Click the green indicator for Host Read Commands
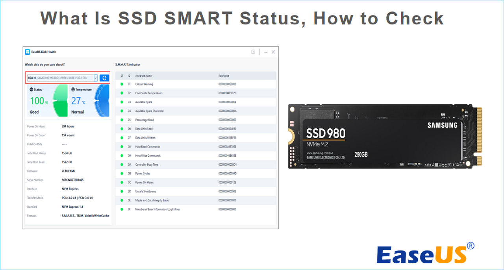Viewport: 504px width, 270px height. 121,146
